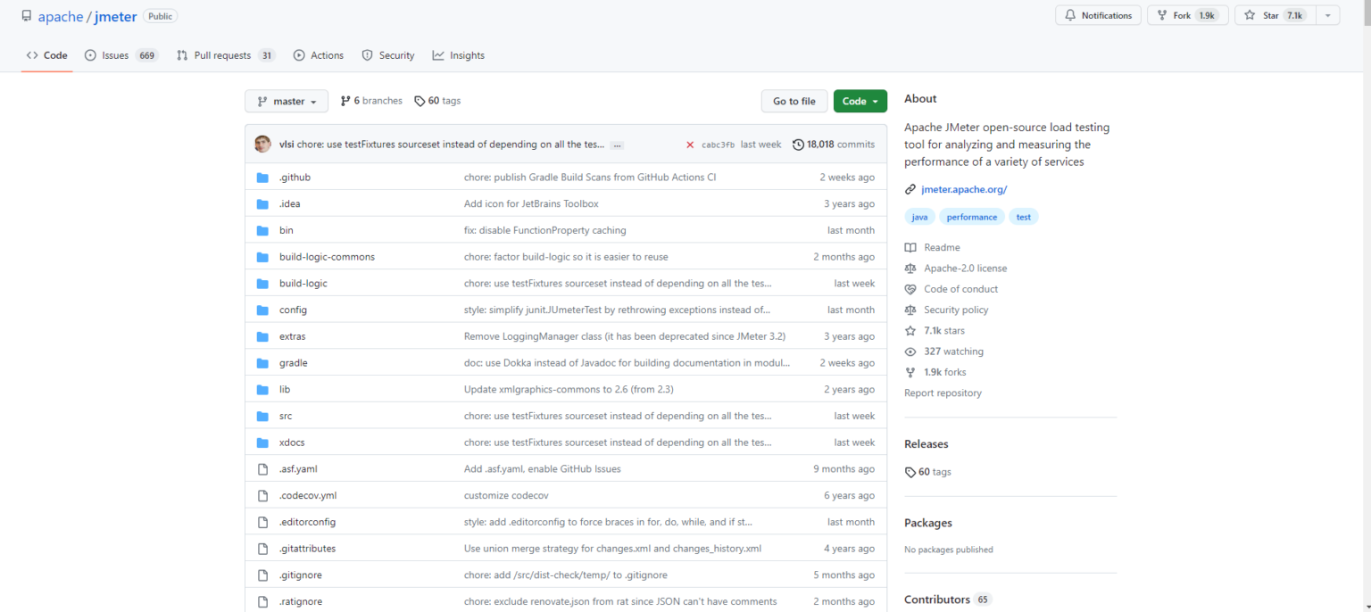Open the master branch selector
1371x612 pixels.
286,101
